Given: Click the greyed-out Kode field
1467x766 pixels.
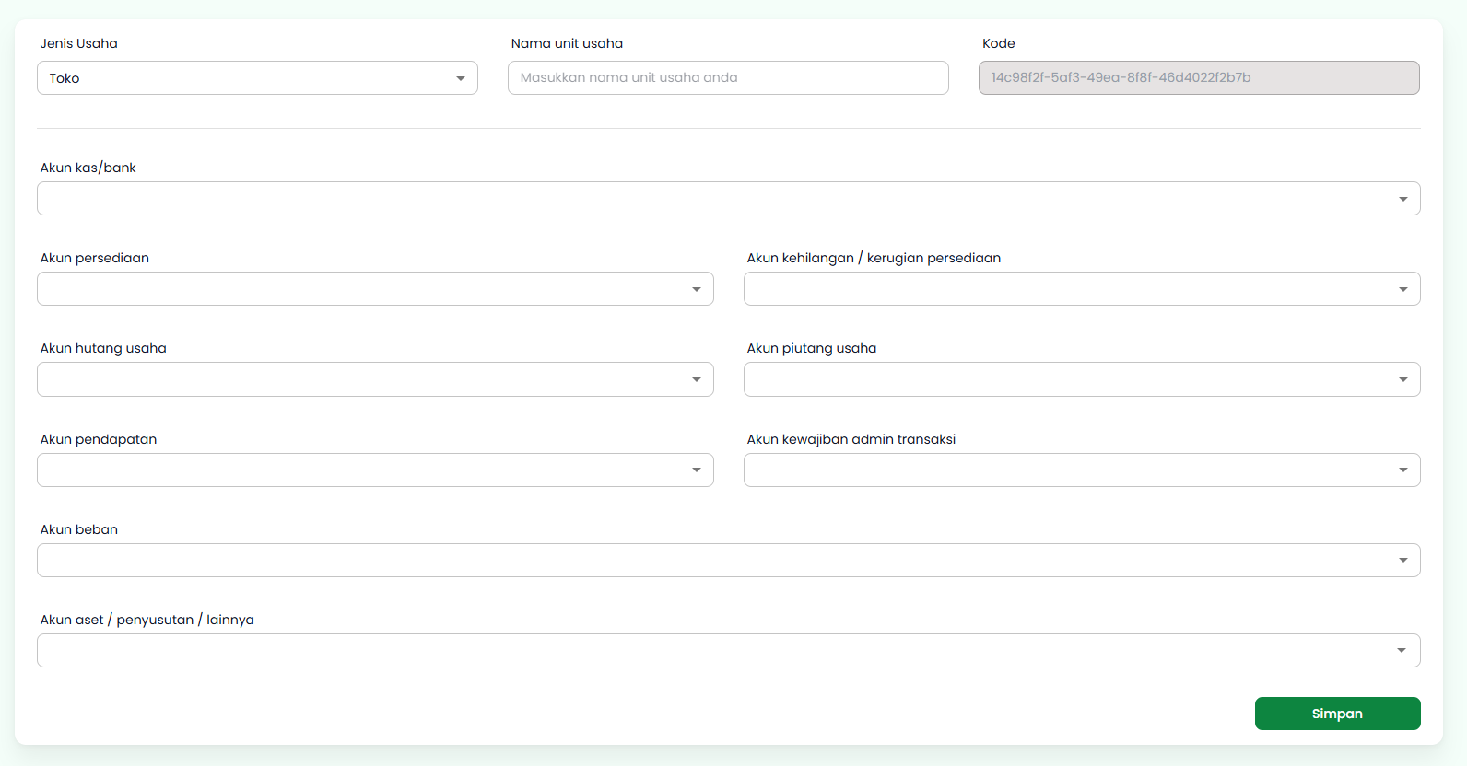Looking at the screenshot, I should point(1198,78).
